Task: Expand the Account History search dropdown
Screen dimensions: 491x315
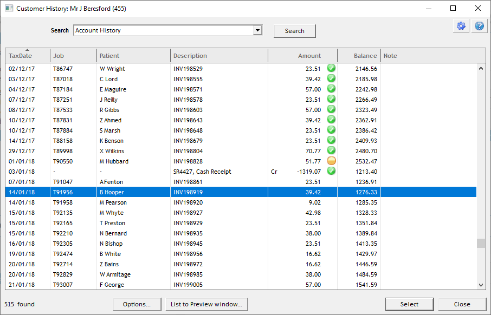Action: pos(258,31)
